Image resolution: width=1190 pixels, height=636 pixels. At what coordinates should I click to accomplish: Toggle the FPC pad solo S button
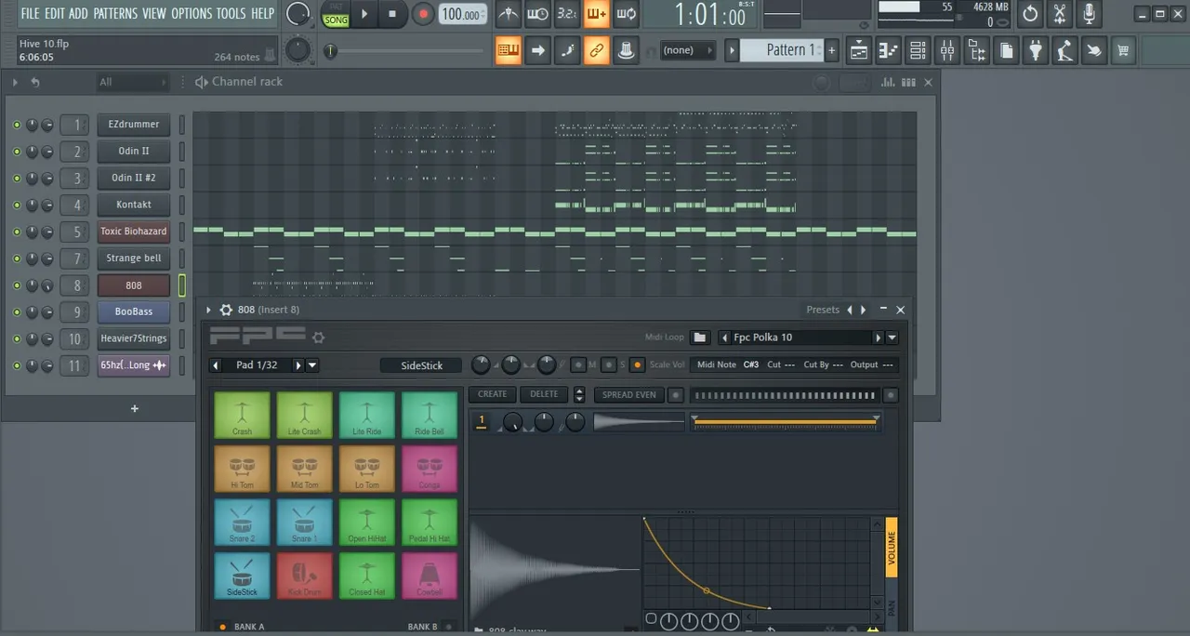click(x=608, y=365)
